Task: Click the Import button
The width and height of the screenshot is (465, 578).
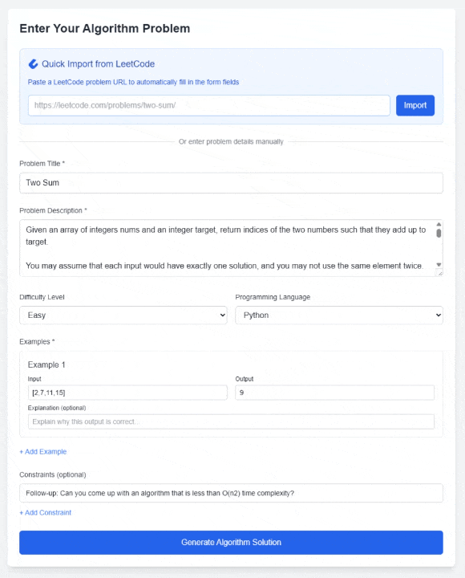Action: click(415, 105)
